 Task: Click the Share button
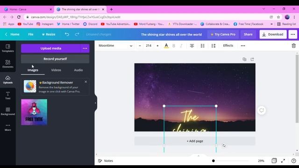248,34
